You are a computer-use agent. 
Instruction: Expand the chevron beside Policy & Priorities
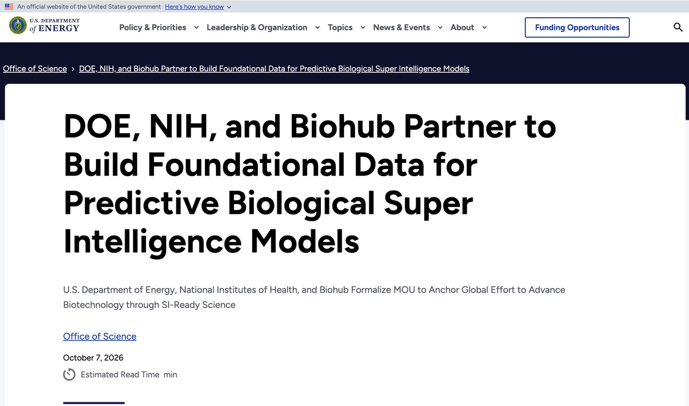pyautogui.click(x=196, y=28)
